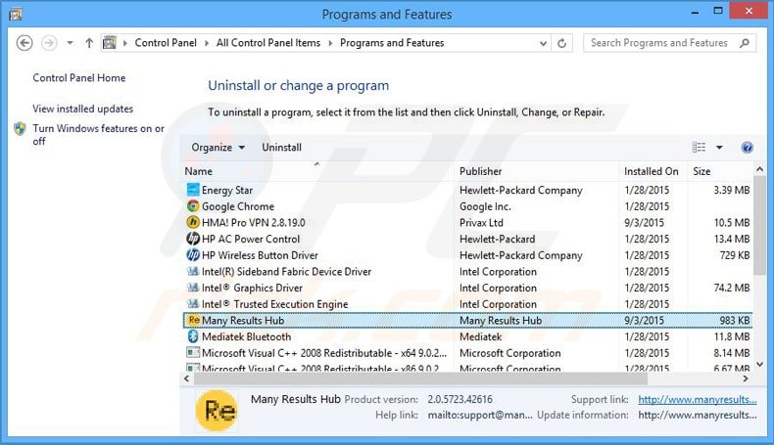
Task: Focus the Search Programs and Features box
Action: pos(669,43)
